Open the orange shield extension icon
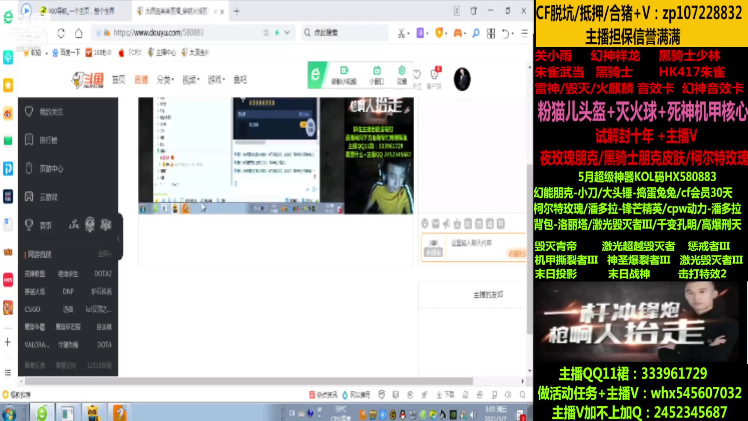The height and width of the screenshot is (421, 748). tap(439, 33)
